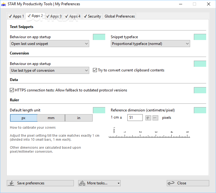Close the window with title bar X

tap(209, 4)
